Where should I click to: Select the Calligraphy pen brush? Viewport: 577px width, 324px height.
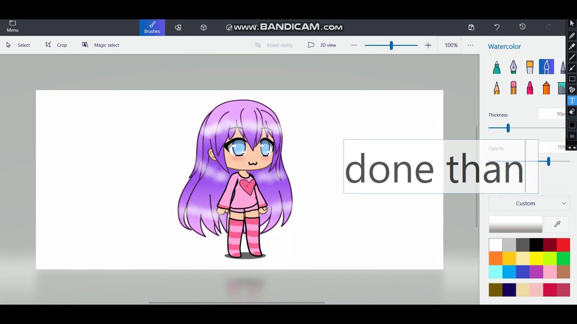513,67
